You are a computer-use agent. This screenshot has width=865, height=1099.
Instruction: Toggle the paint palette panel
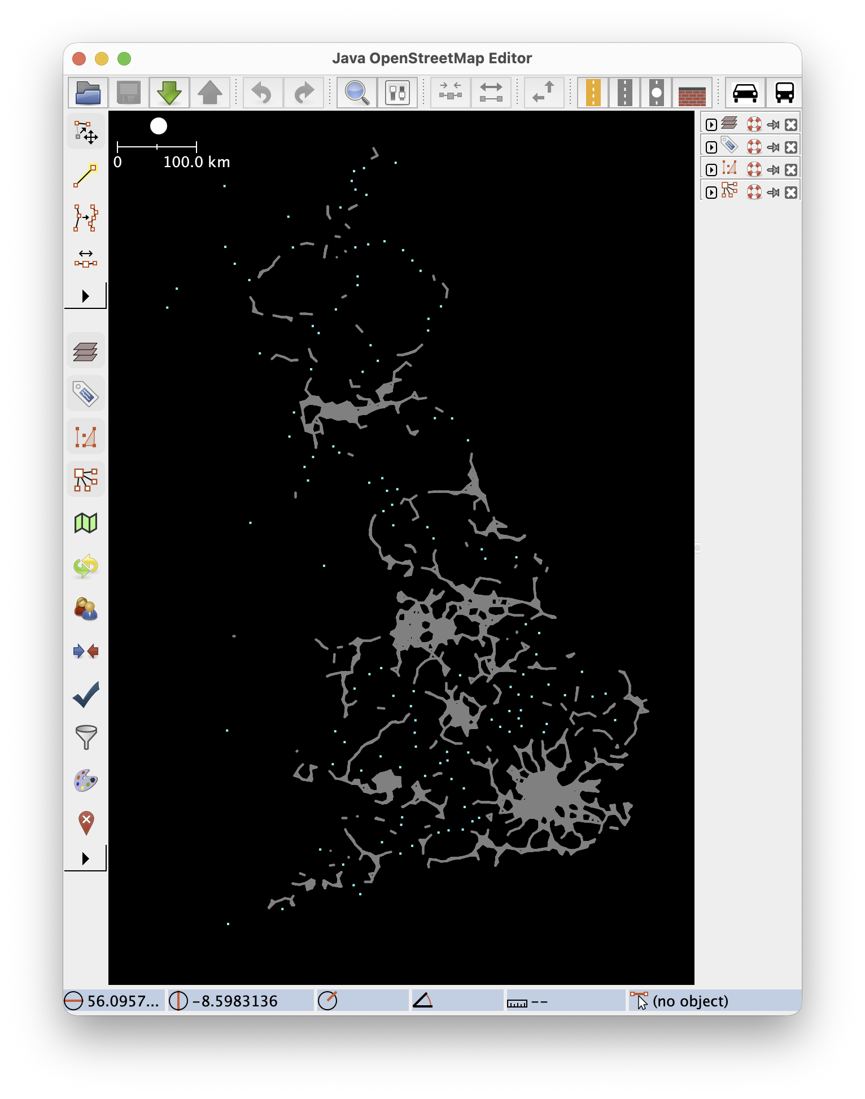pyautogui.click(x=86, y=780)
